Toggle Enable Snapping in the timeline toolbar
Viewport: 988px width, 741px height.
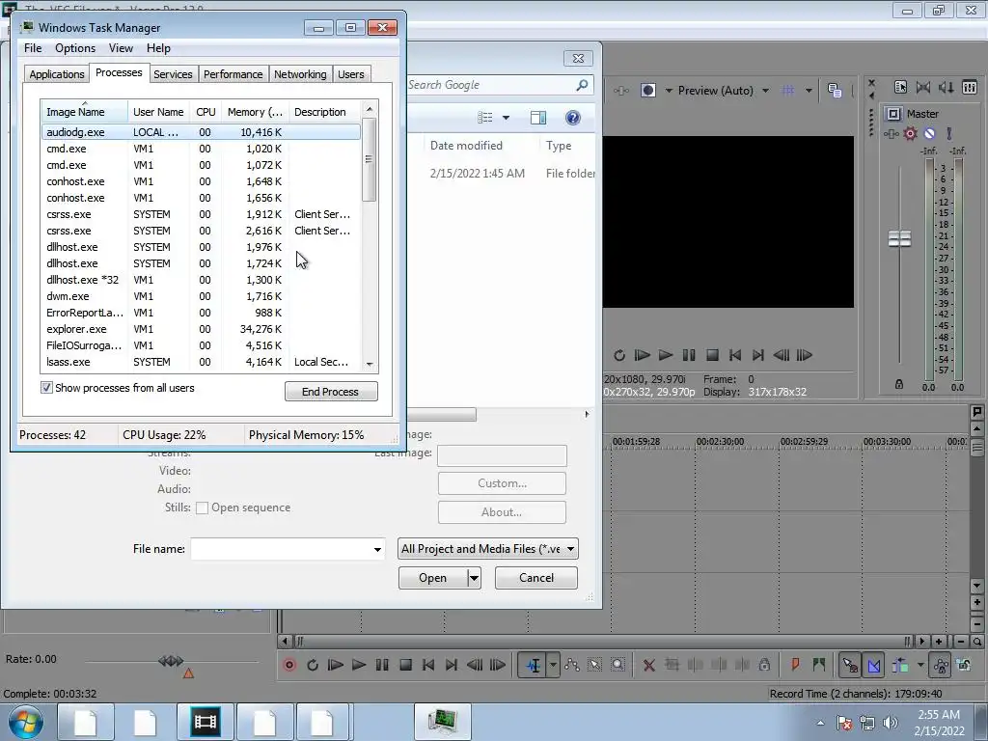click(x=850, y=665)
